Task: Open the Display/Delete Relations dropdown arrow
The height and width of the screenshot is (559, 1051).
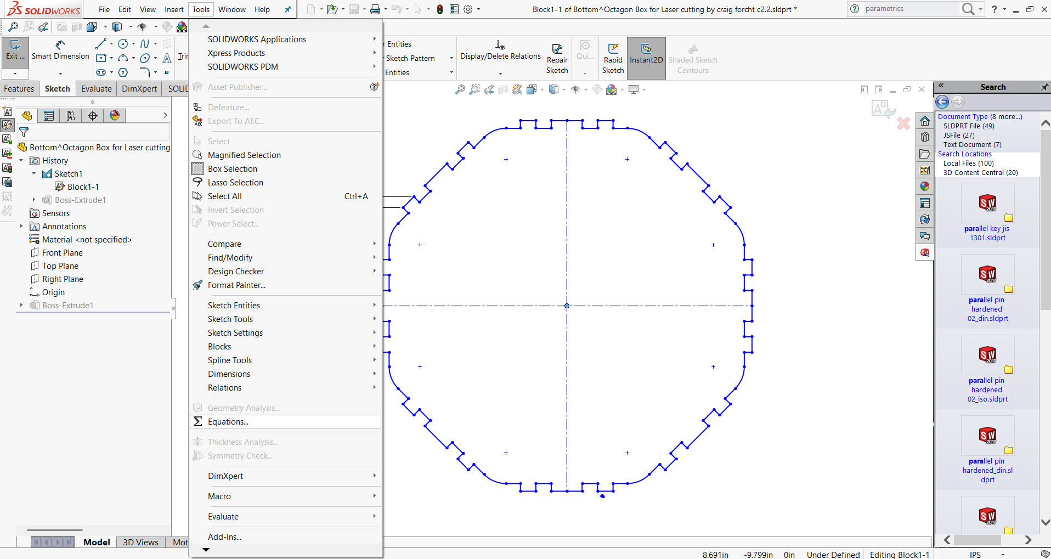Action: tap(500, 73)
